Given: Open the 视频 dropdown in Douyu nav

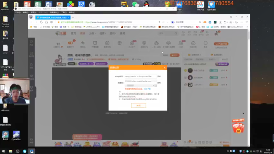Looking at the screenshot, I should pyautogui.click(x=102, y=33).
